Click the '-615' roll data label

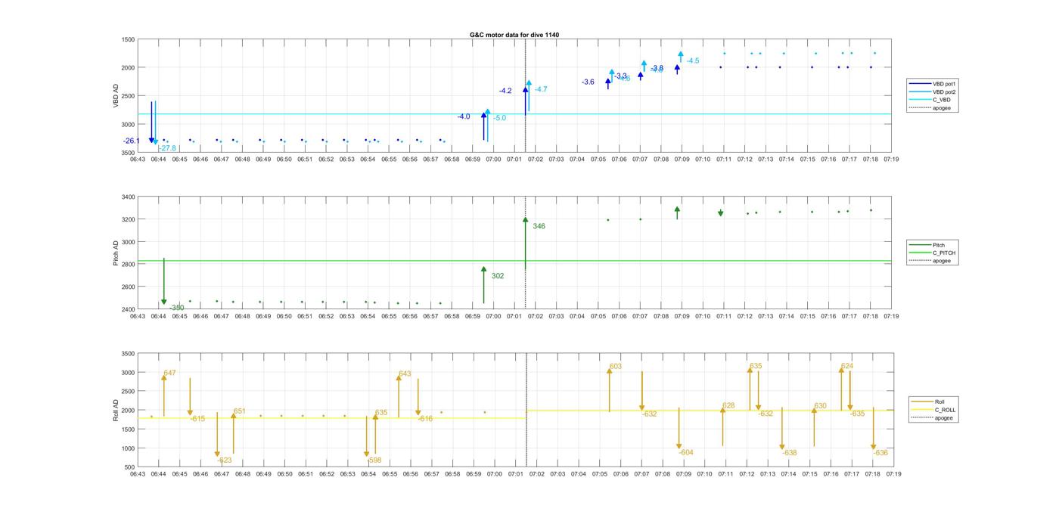197,418
